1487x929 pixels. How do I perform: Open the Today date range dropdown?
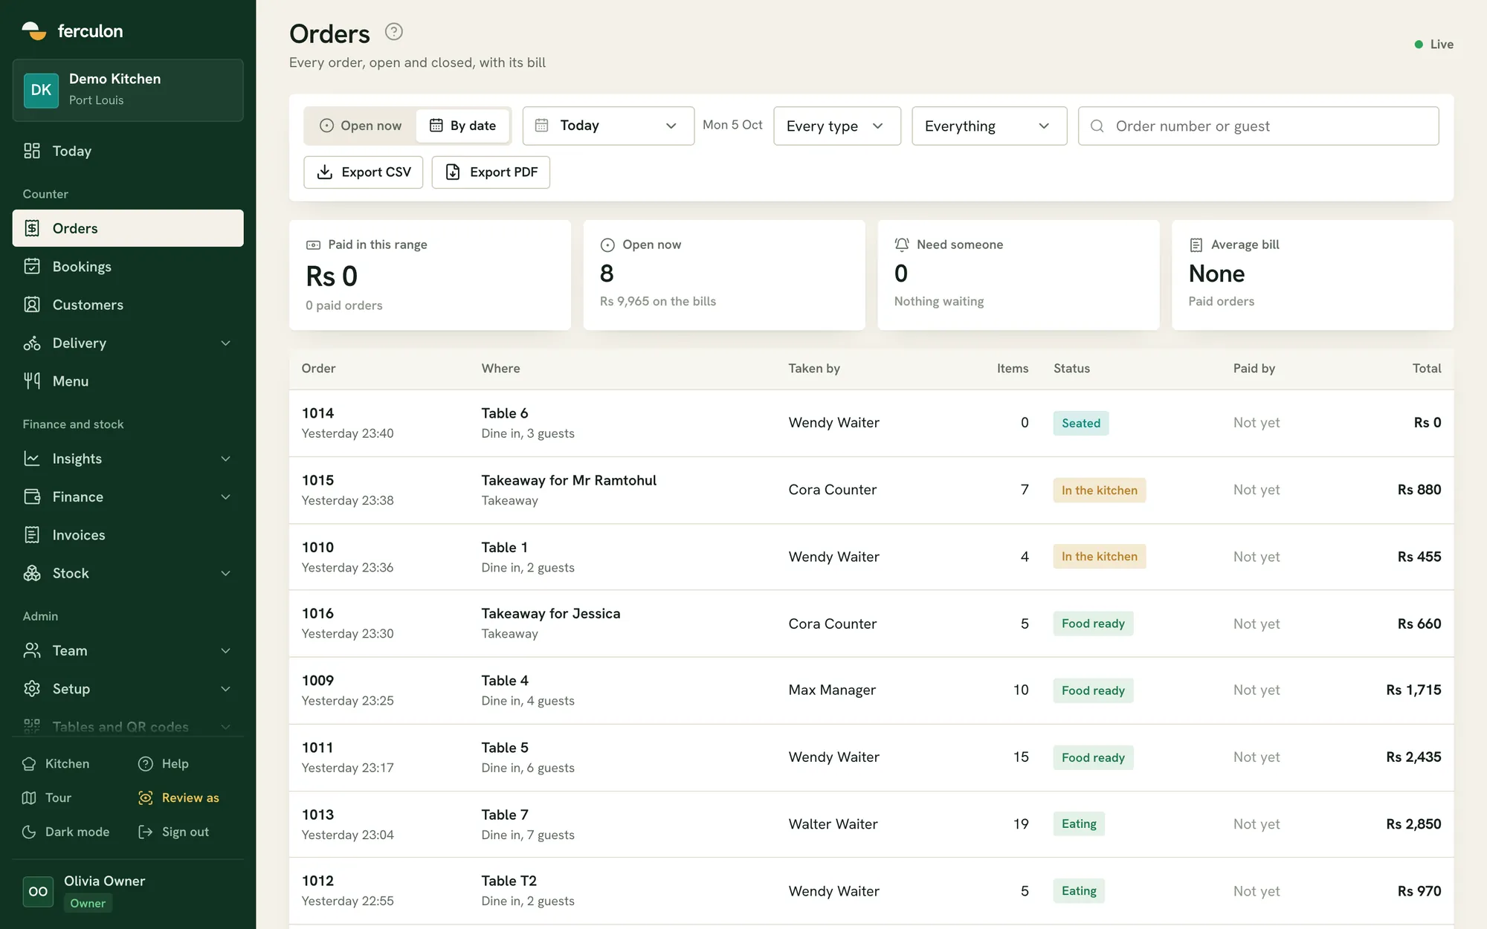click(608, 126)
